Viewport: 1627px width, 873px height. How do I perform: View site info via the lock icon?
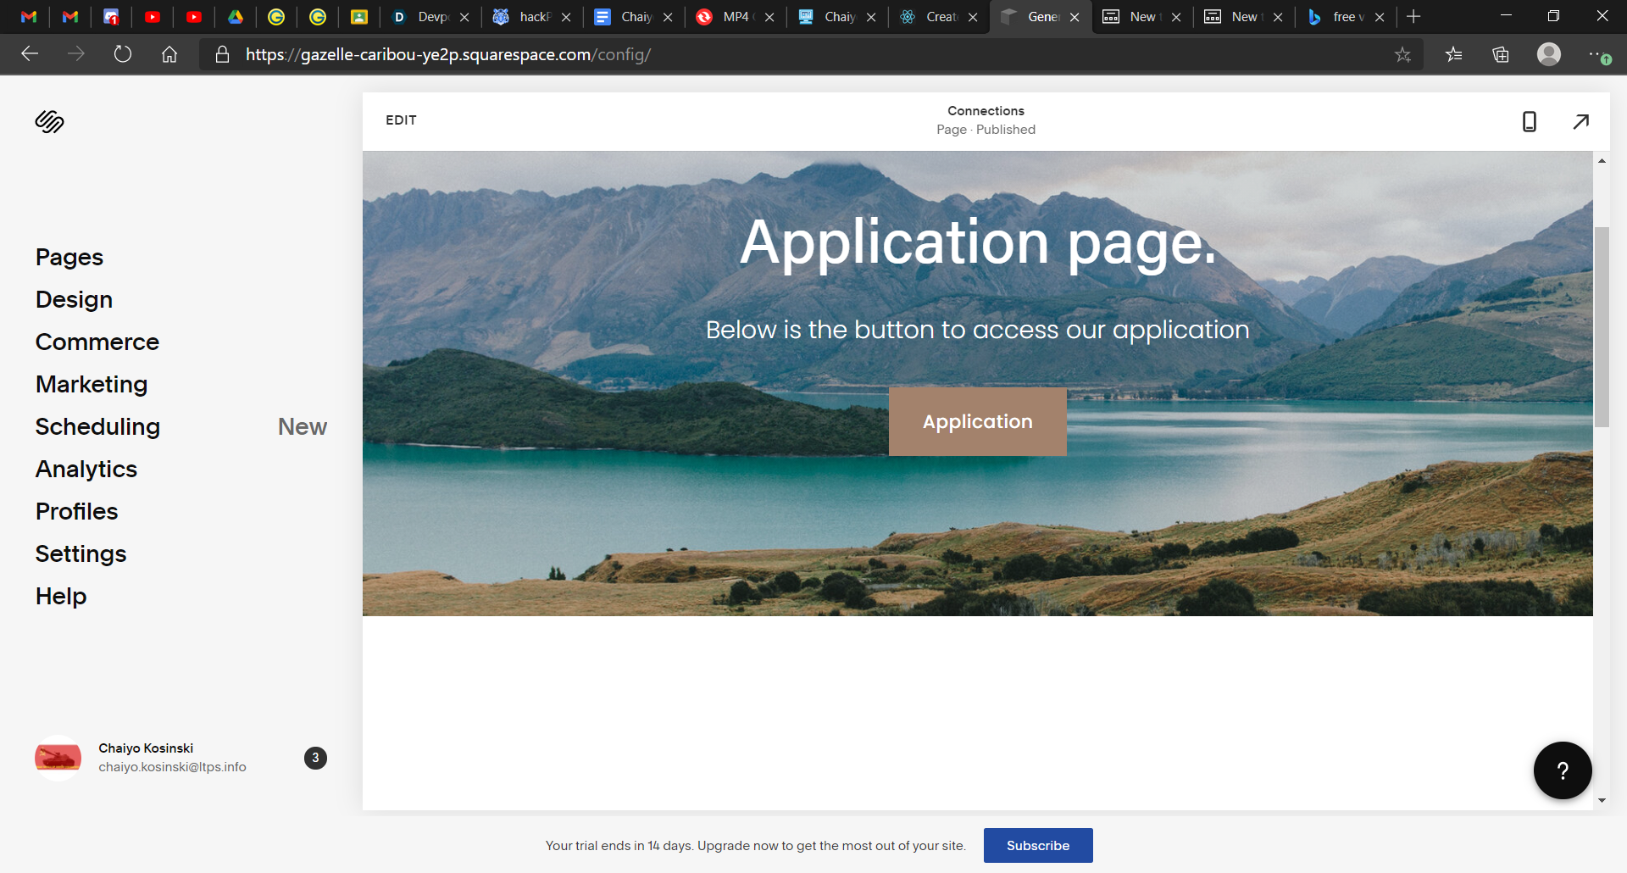click(x=222, y=54)
